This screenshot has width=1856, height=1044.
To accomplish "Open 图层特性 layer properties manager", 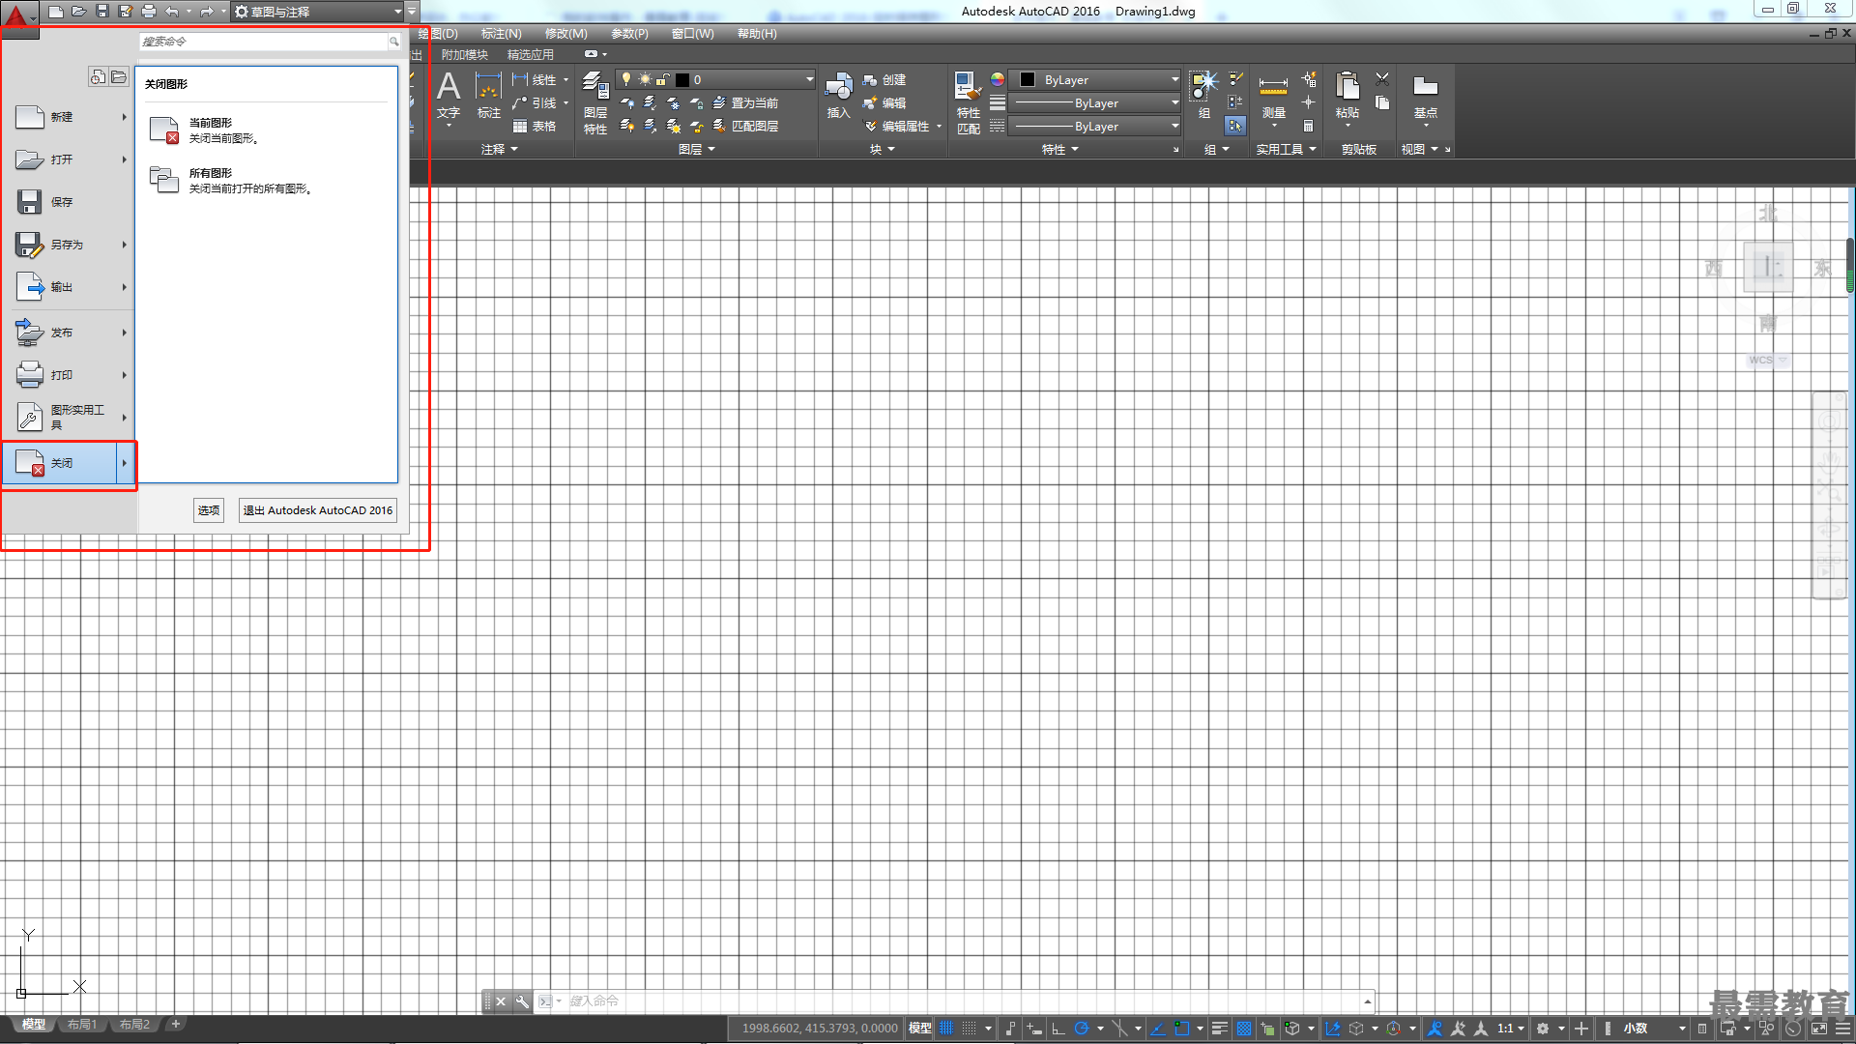I will 595,103.
